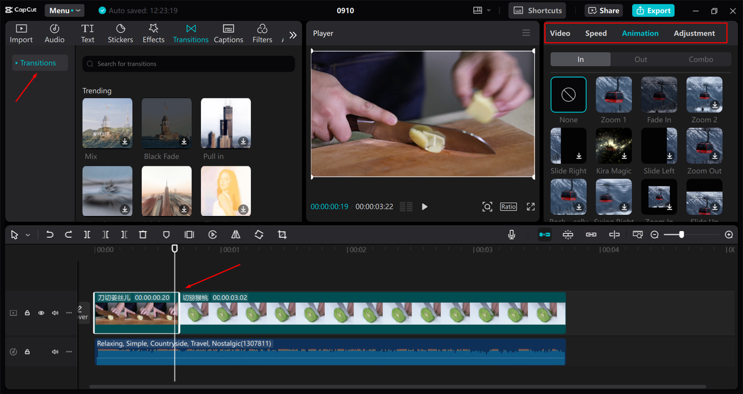
Task: Apply the Kira Magic animation
Action: coord(614,146)
